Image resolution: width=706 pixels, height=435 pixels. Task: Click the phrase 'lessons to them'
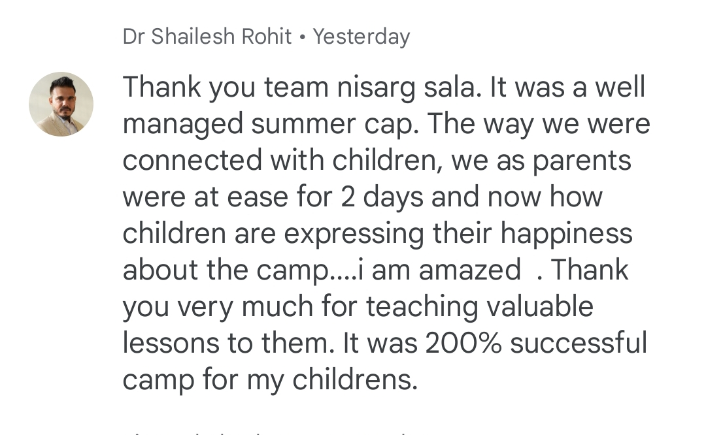tap(228, 343)
